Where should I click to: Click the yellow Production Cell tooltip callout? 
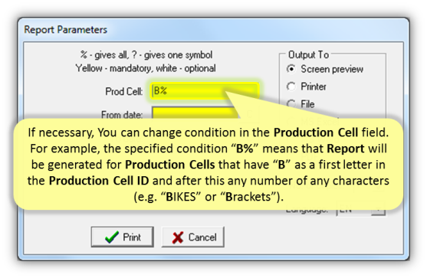(x=208, y=165)
